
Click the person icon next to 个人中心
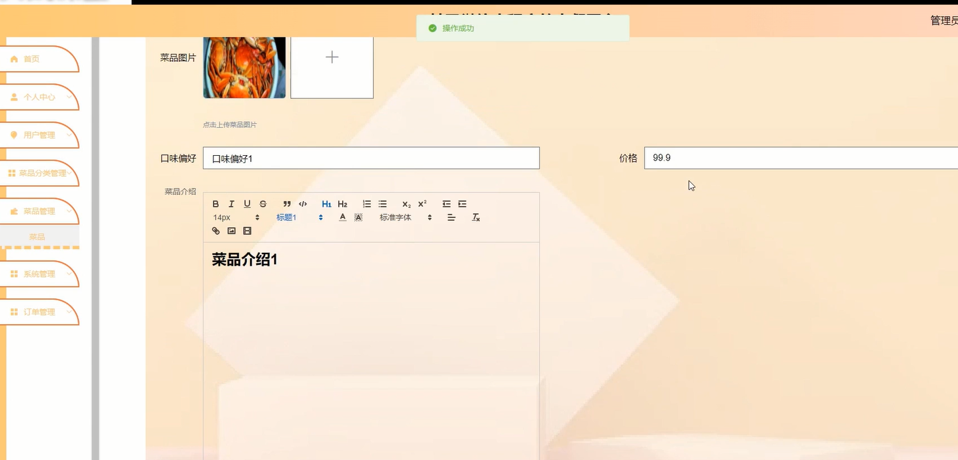(14, 97)
